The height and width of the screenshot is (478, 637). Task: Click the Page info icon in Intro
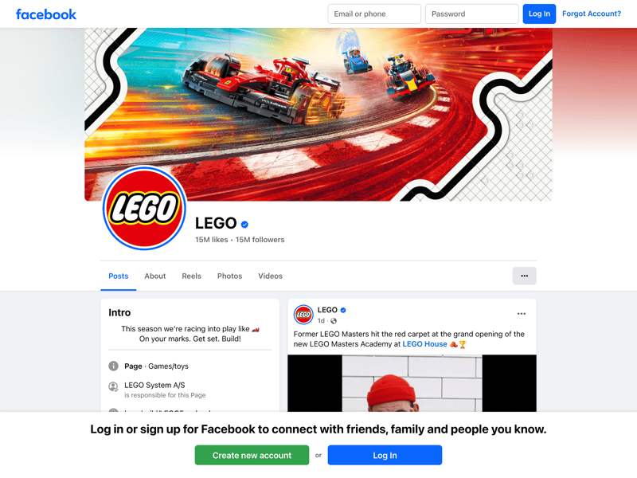click(x=113, y=366)
